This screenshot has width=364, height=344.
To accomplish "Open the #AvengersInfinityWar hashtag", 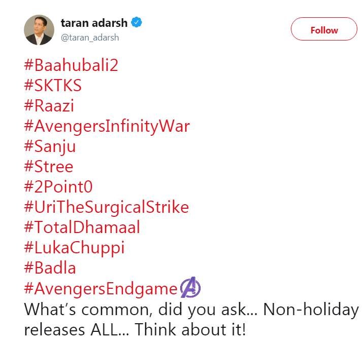I will (107, 126).
